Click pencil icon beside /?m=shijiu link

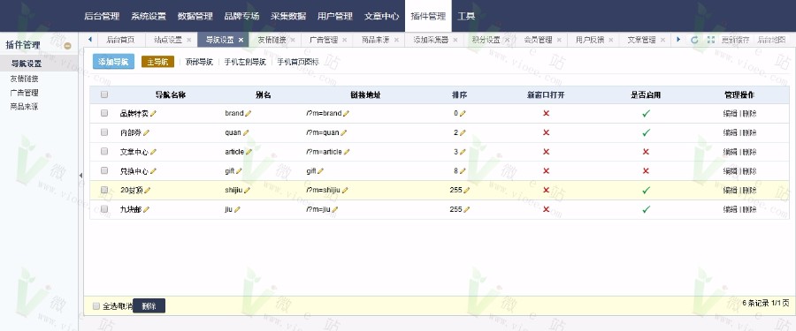tap(345, 190)
